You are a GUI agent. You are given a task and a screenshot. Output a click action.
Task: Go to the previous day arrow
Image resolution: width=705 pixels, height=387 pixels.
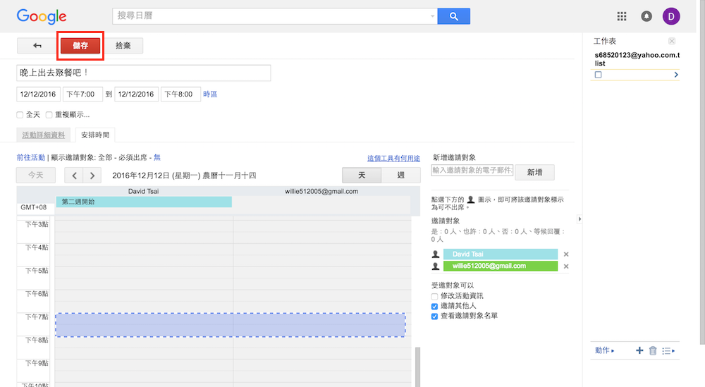coord(74,176)
